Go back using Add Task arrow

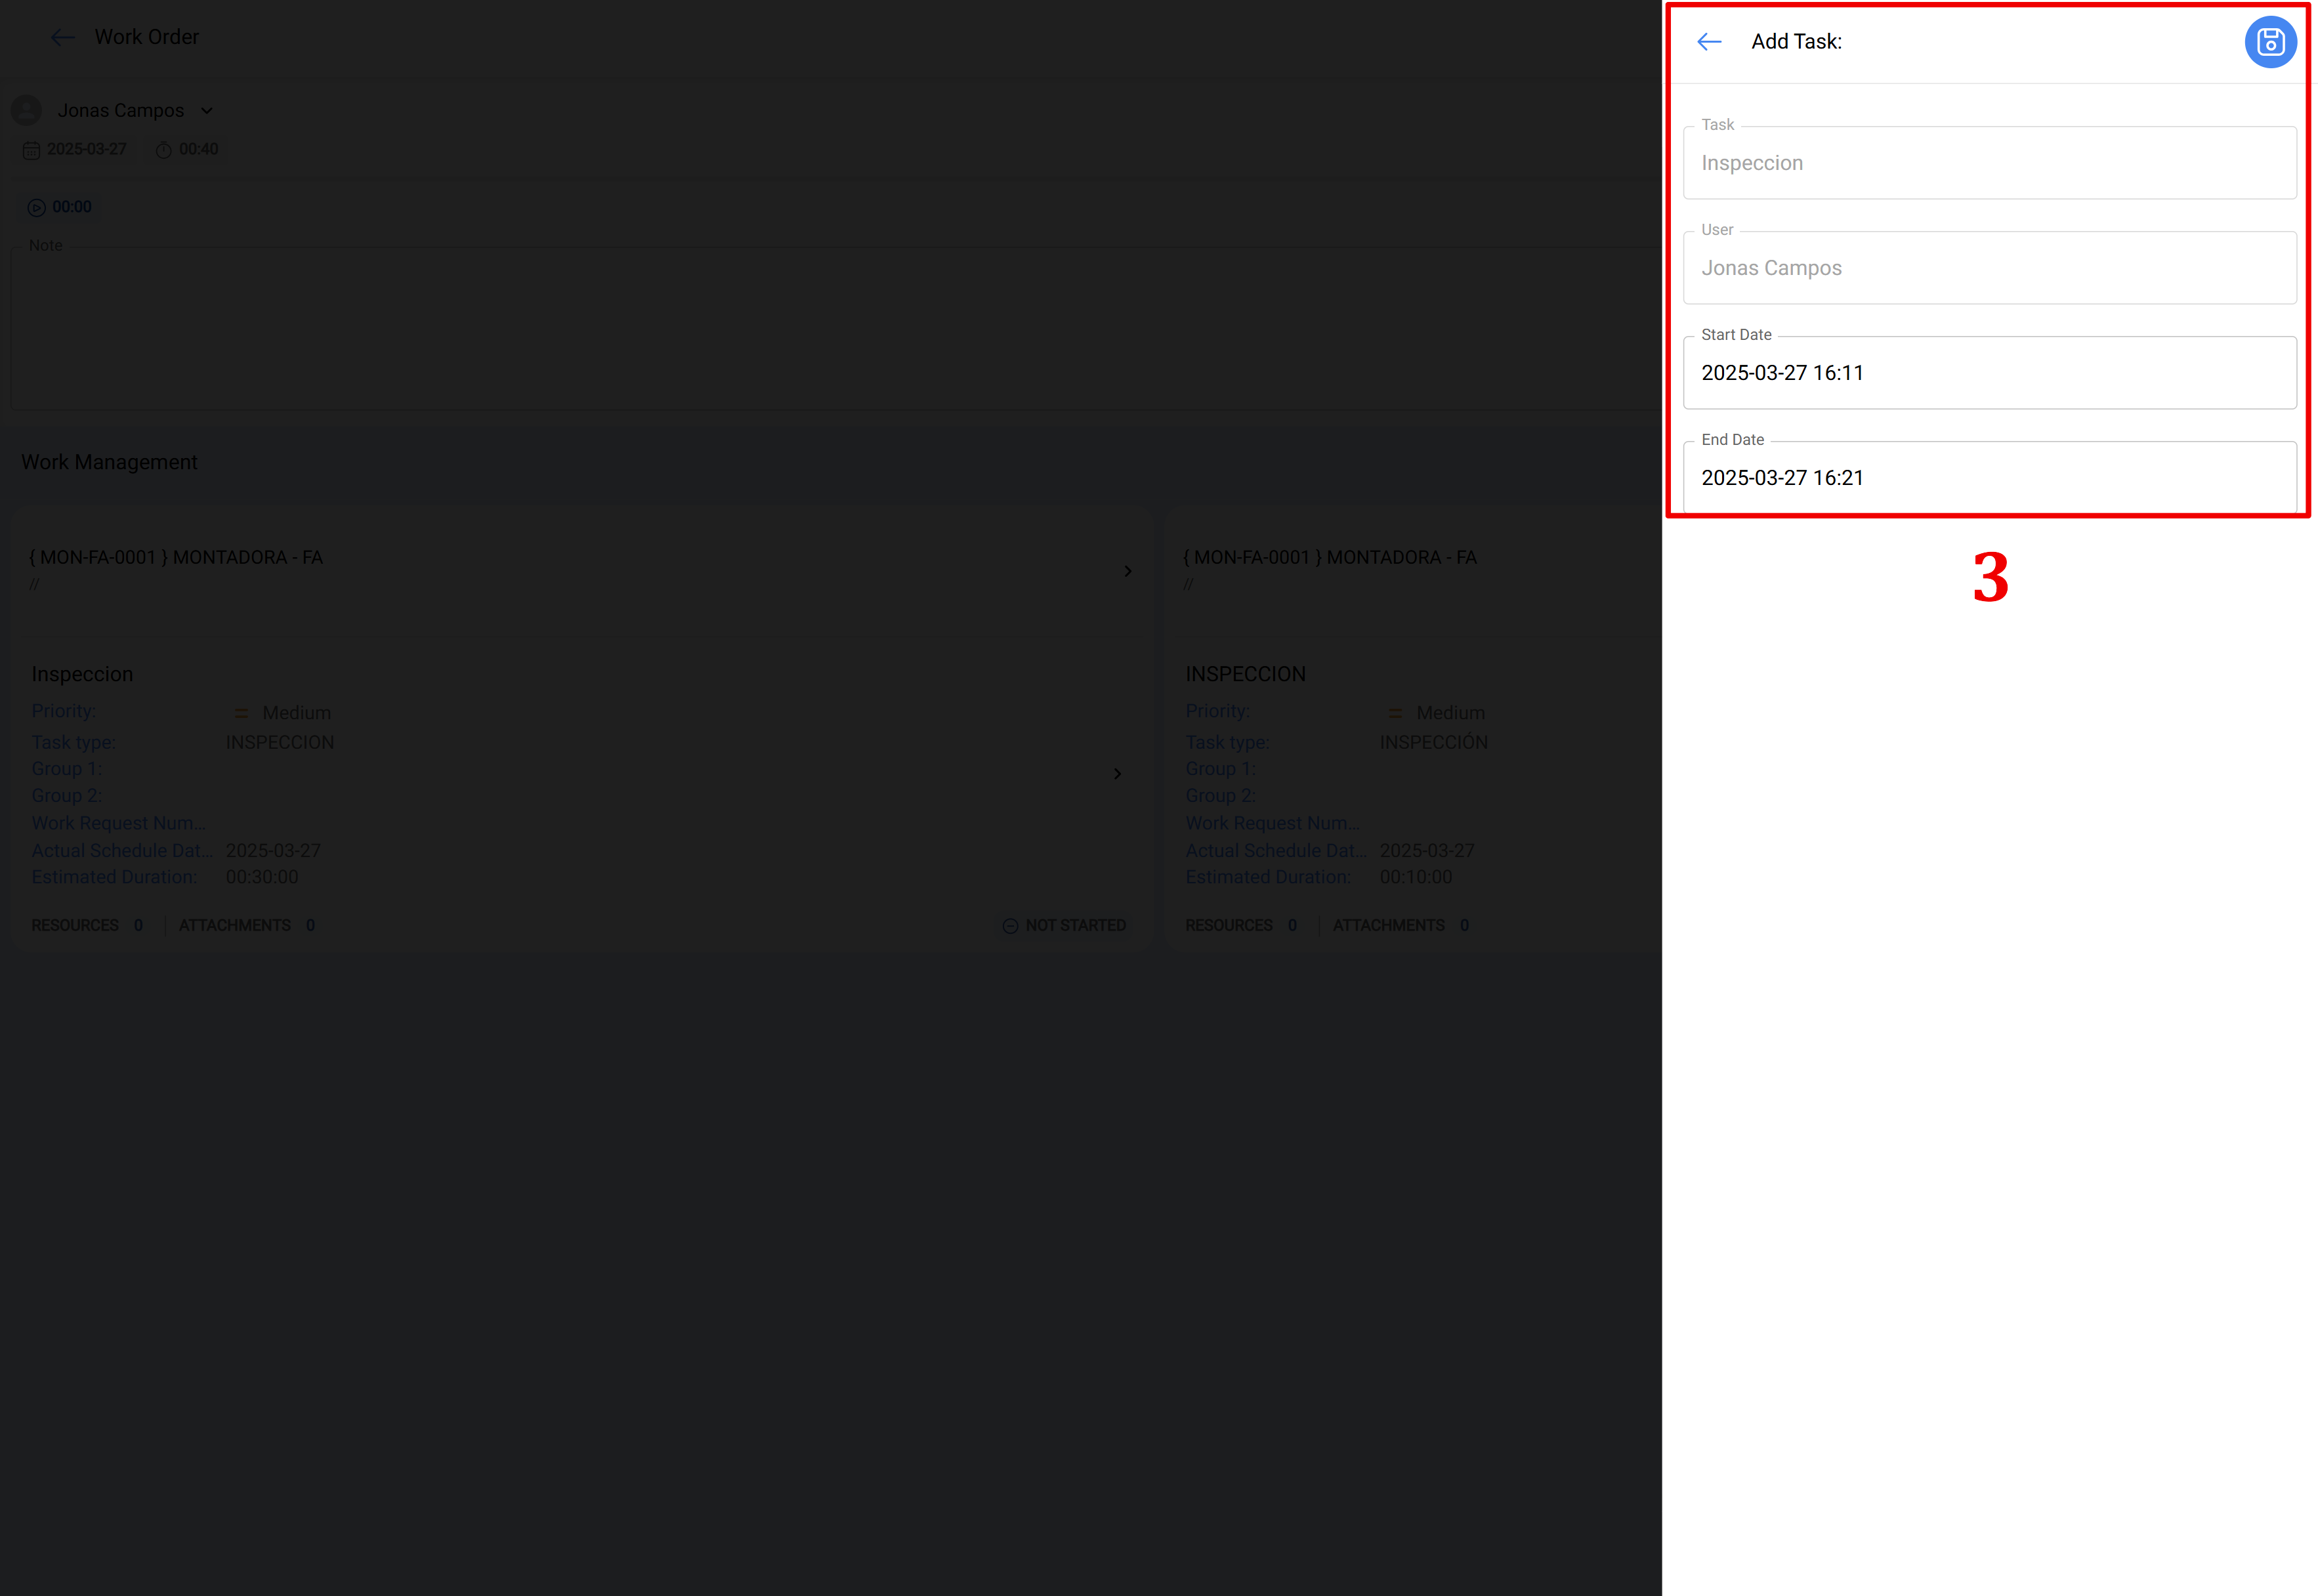click(1709, 42)
